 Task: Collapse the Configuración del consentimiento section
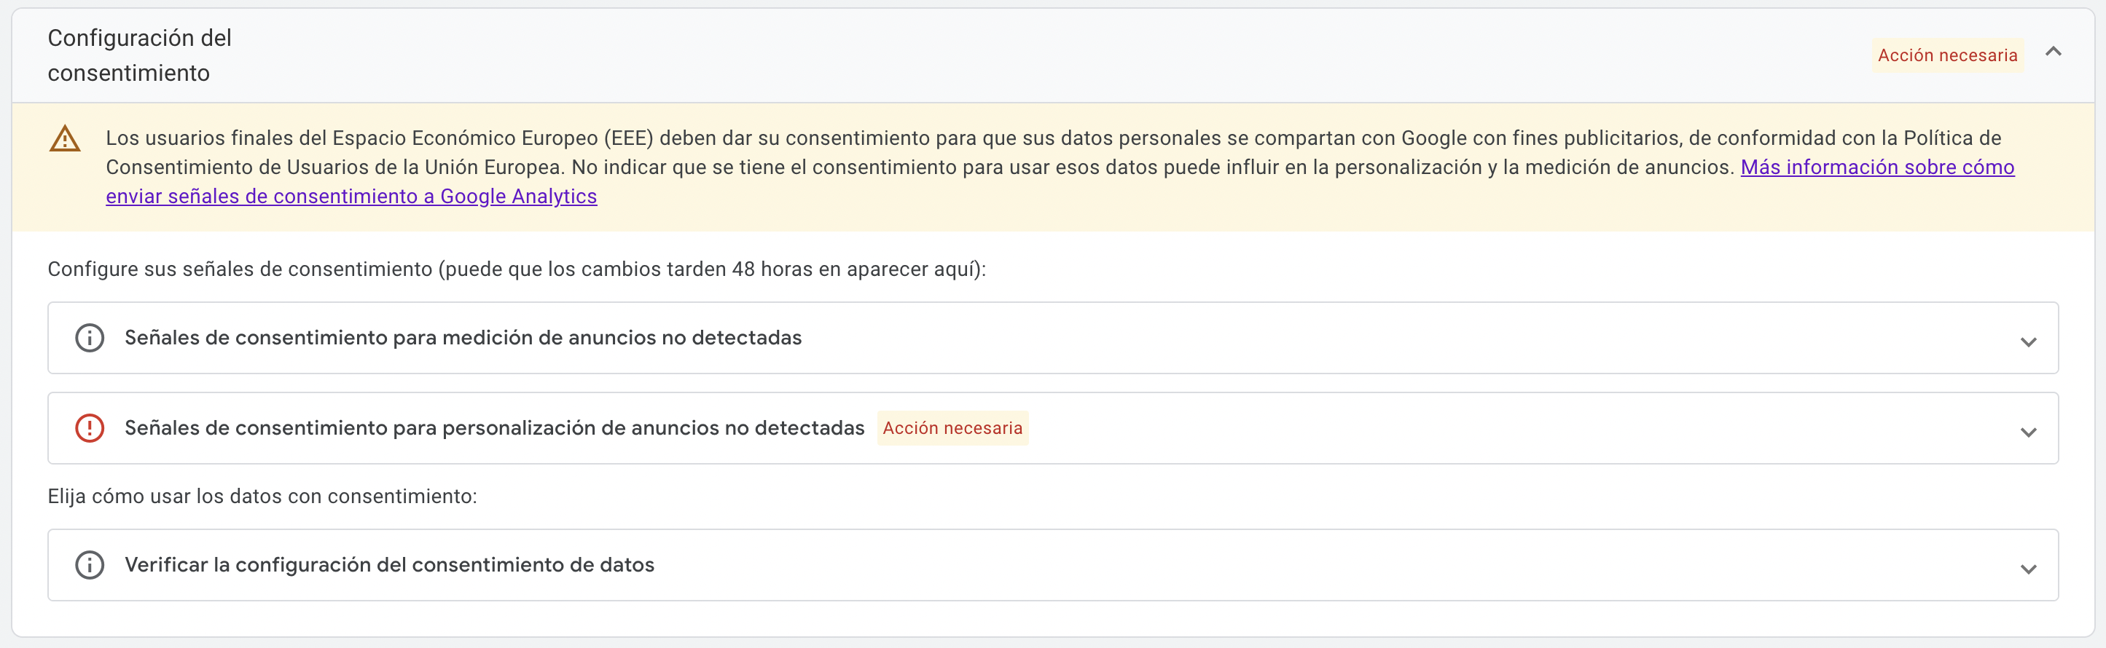coord(2053,52)
